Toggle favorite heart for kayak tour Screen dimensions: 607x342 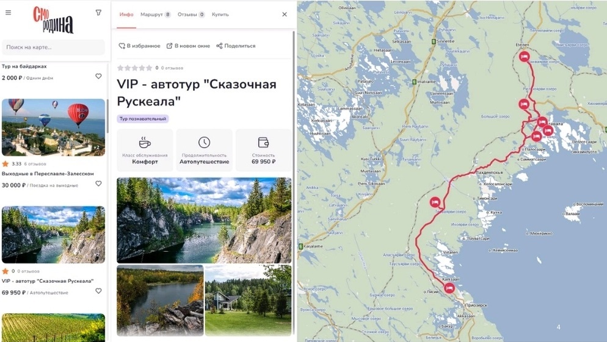(99, 76)
